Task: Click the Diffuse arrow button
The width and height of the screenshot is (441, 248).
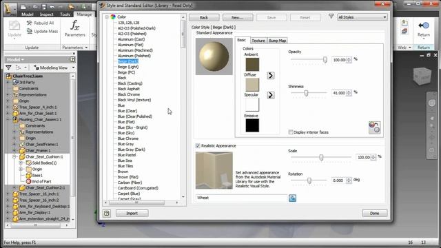Action: (x=271, y=75)
